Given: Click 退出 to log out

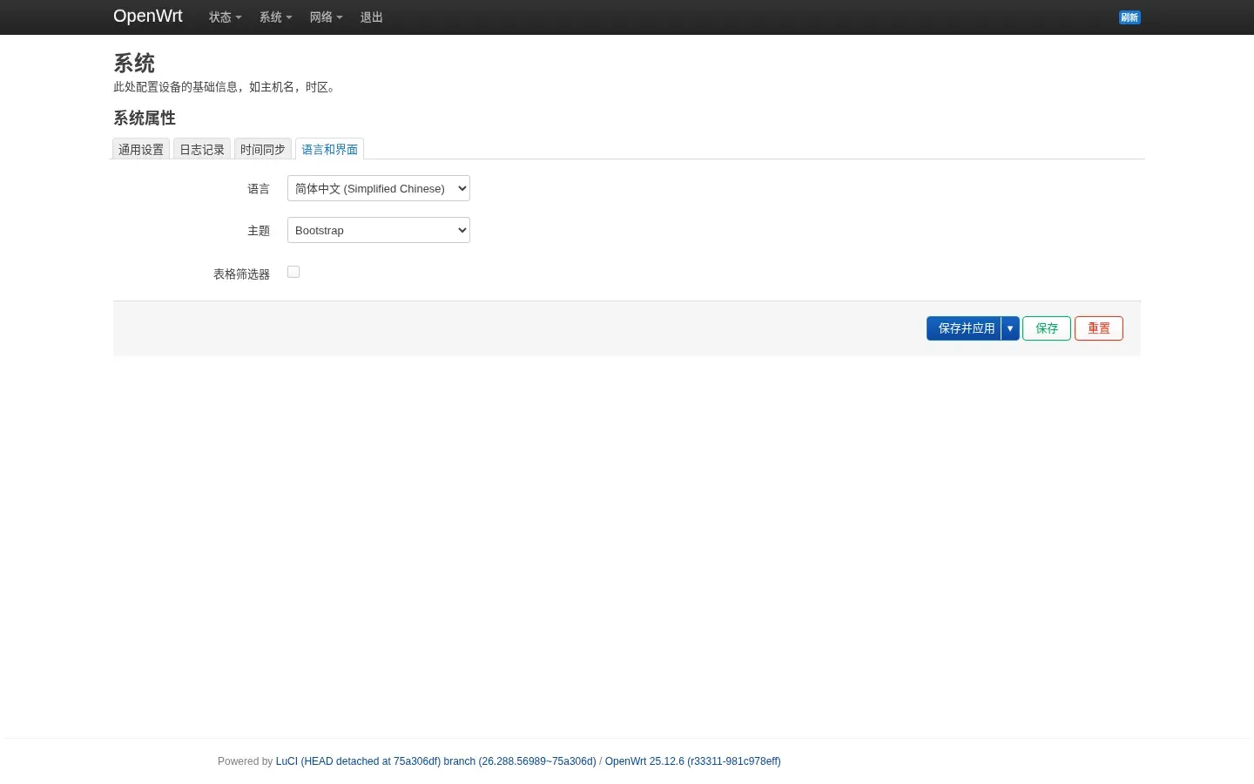Looking at the screenshot, I should pyautogui.click(x=372, y=17).
